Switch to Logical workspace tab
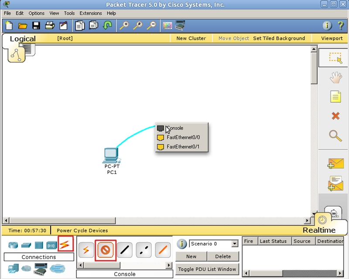The image size is (349, 279). tap(23, 39)
